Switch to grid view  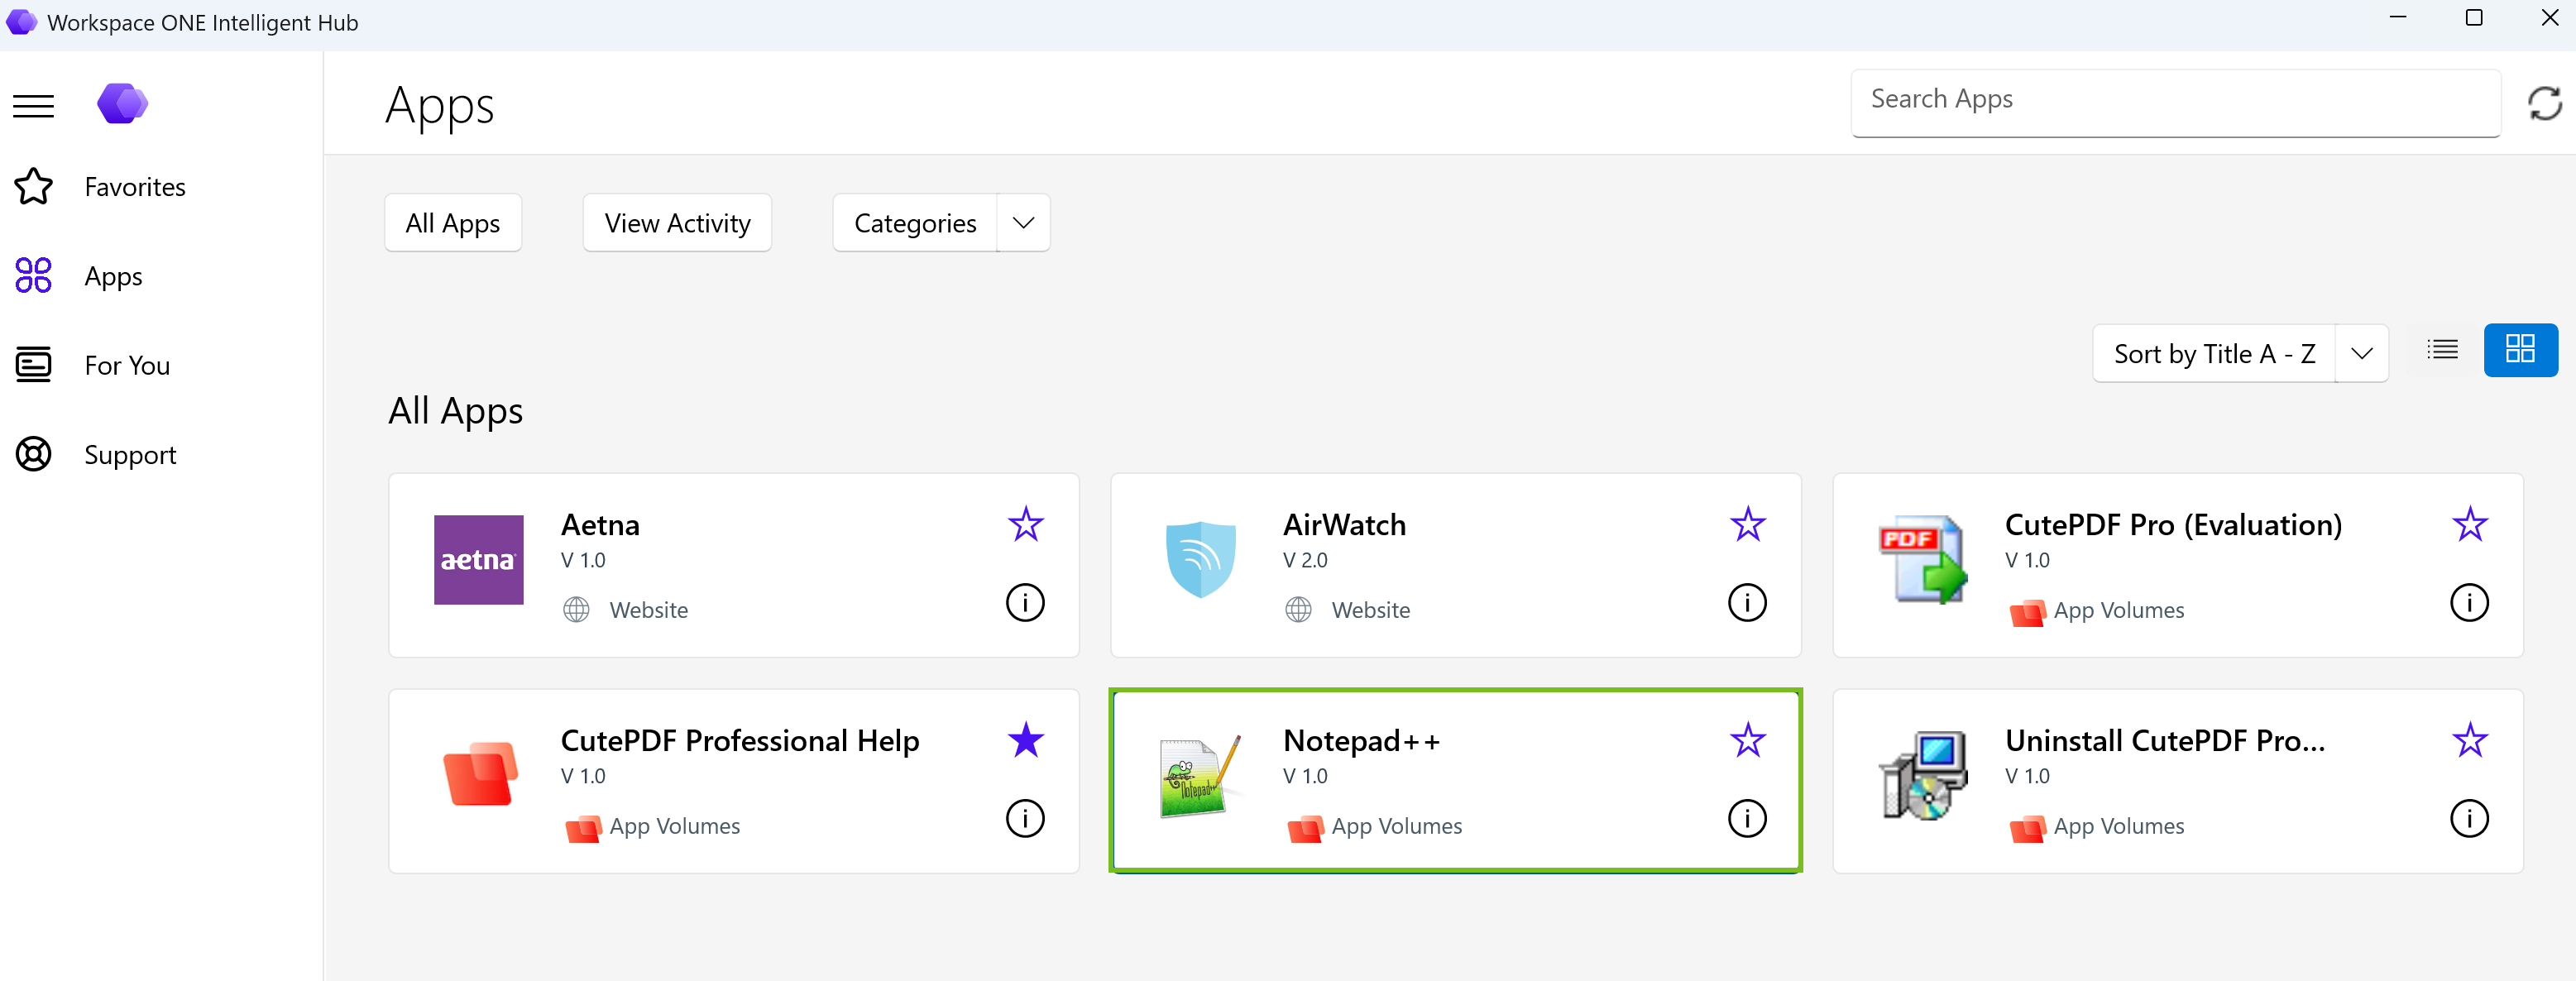(x=2520, y=350)
